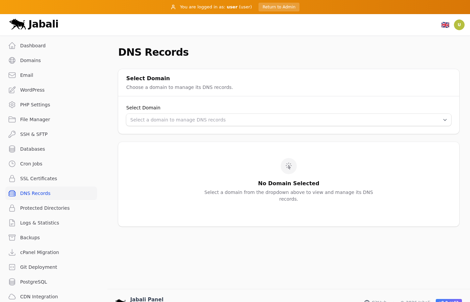Click the Email envelope icon
Image resolution: width=470 pixels, height=302 pixels.
click(12, 75)
